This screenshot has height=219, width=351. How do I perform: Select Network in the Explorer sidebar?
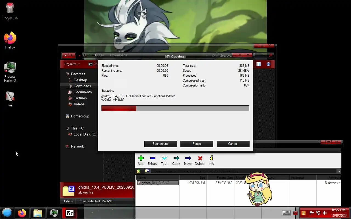(77, 146)
